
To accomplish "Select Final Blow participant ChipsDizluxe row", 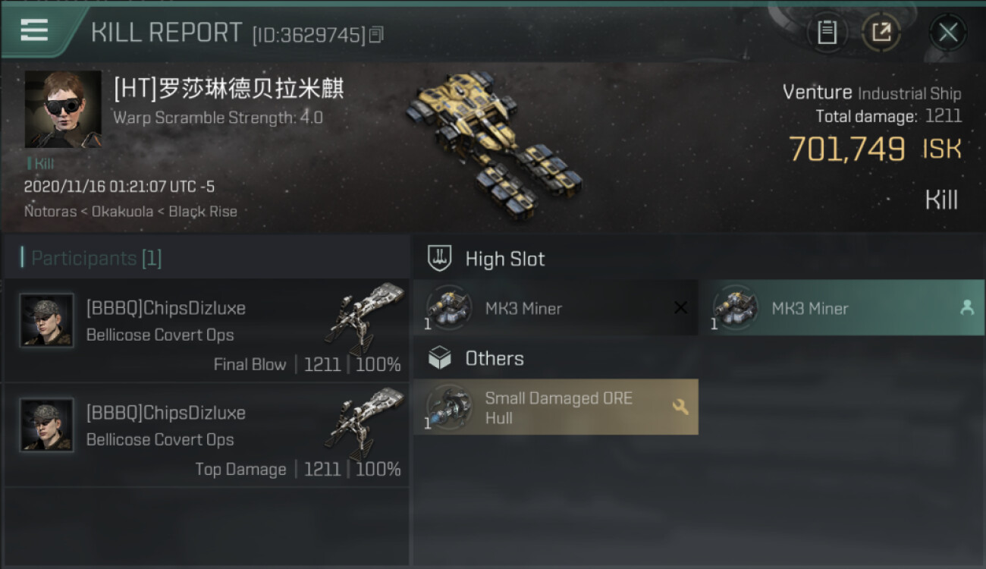I will coord(206,331).
